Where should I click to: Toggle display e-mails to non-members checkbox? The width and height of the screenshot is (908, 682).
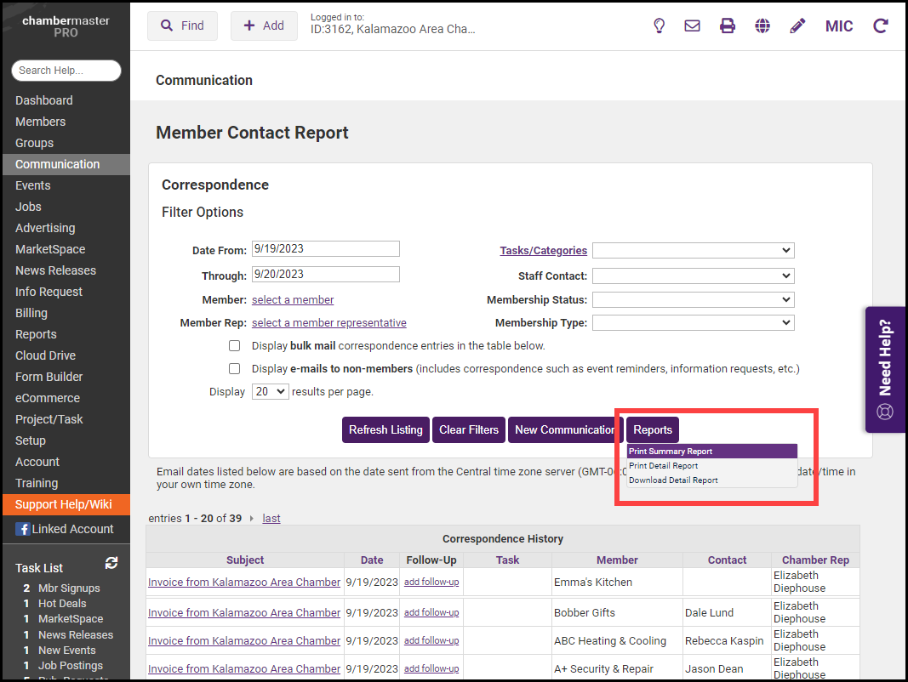click(x=234, y=369)
